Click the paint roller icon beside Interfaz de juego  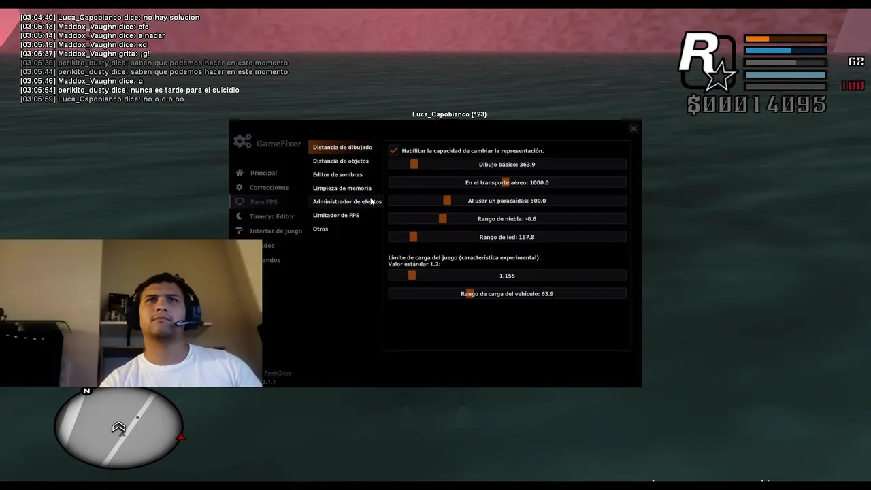240,231
